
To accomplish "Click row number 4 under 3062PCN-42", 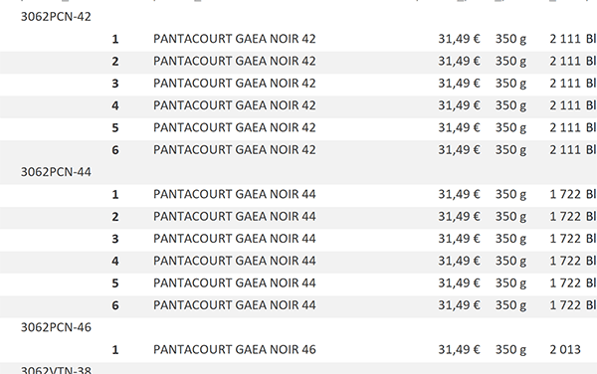I will 115,105.
